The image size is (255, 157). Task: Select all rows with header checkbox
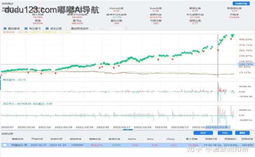click(x=5, y=139)
